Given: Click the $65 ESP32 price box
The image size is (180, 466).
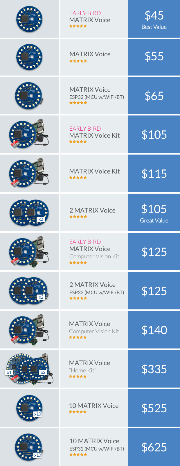Looking at the screenshot, I should [154, 96].
